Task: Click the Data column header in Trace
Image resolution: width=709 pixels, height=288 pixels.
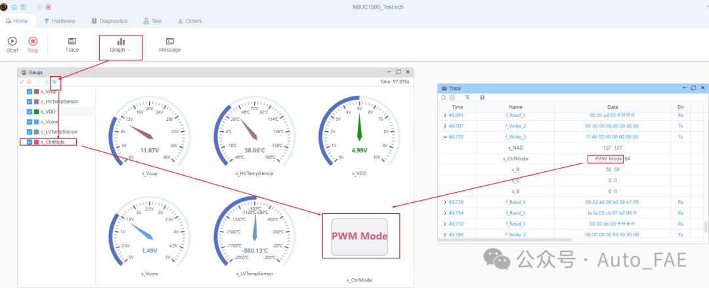Action: (612, 107)
